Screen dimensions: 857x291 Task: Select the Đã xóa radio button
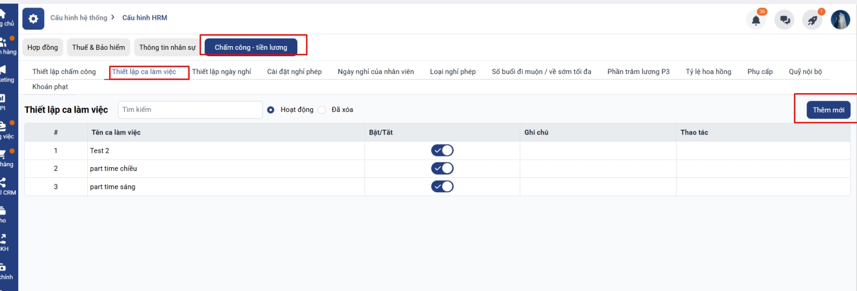point(322,110)
